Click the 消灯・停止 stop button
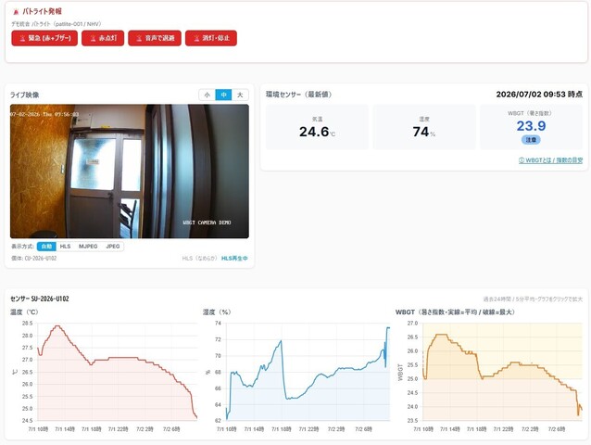The image size is (591, 445). pyautogui.click(x=211, y=38)
